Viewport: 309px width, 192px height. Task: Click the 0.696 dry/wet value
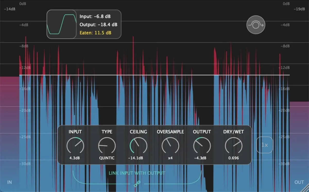[x=234, y=158]
